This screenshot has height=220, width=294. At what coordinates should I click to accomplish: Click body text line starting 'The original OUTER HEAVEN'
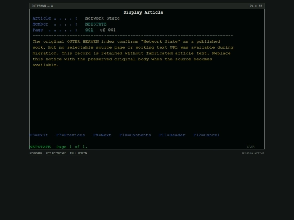[126, 41]
